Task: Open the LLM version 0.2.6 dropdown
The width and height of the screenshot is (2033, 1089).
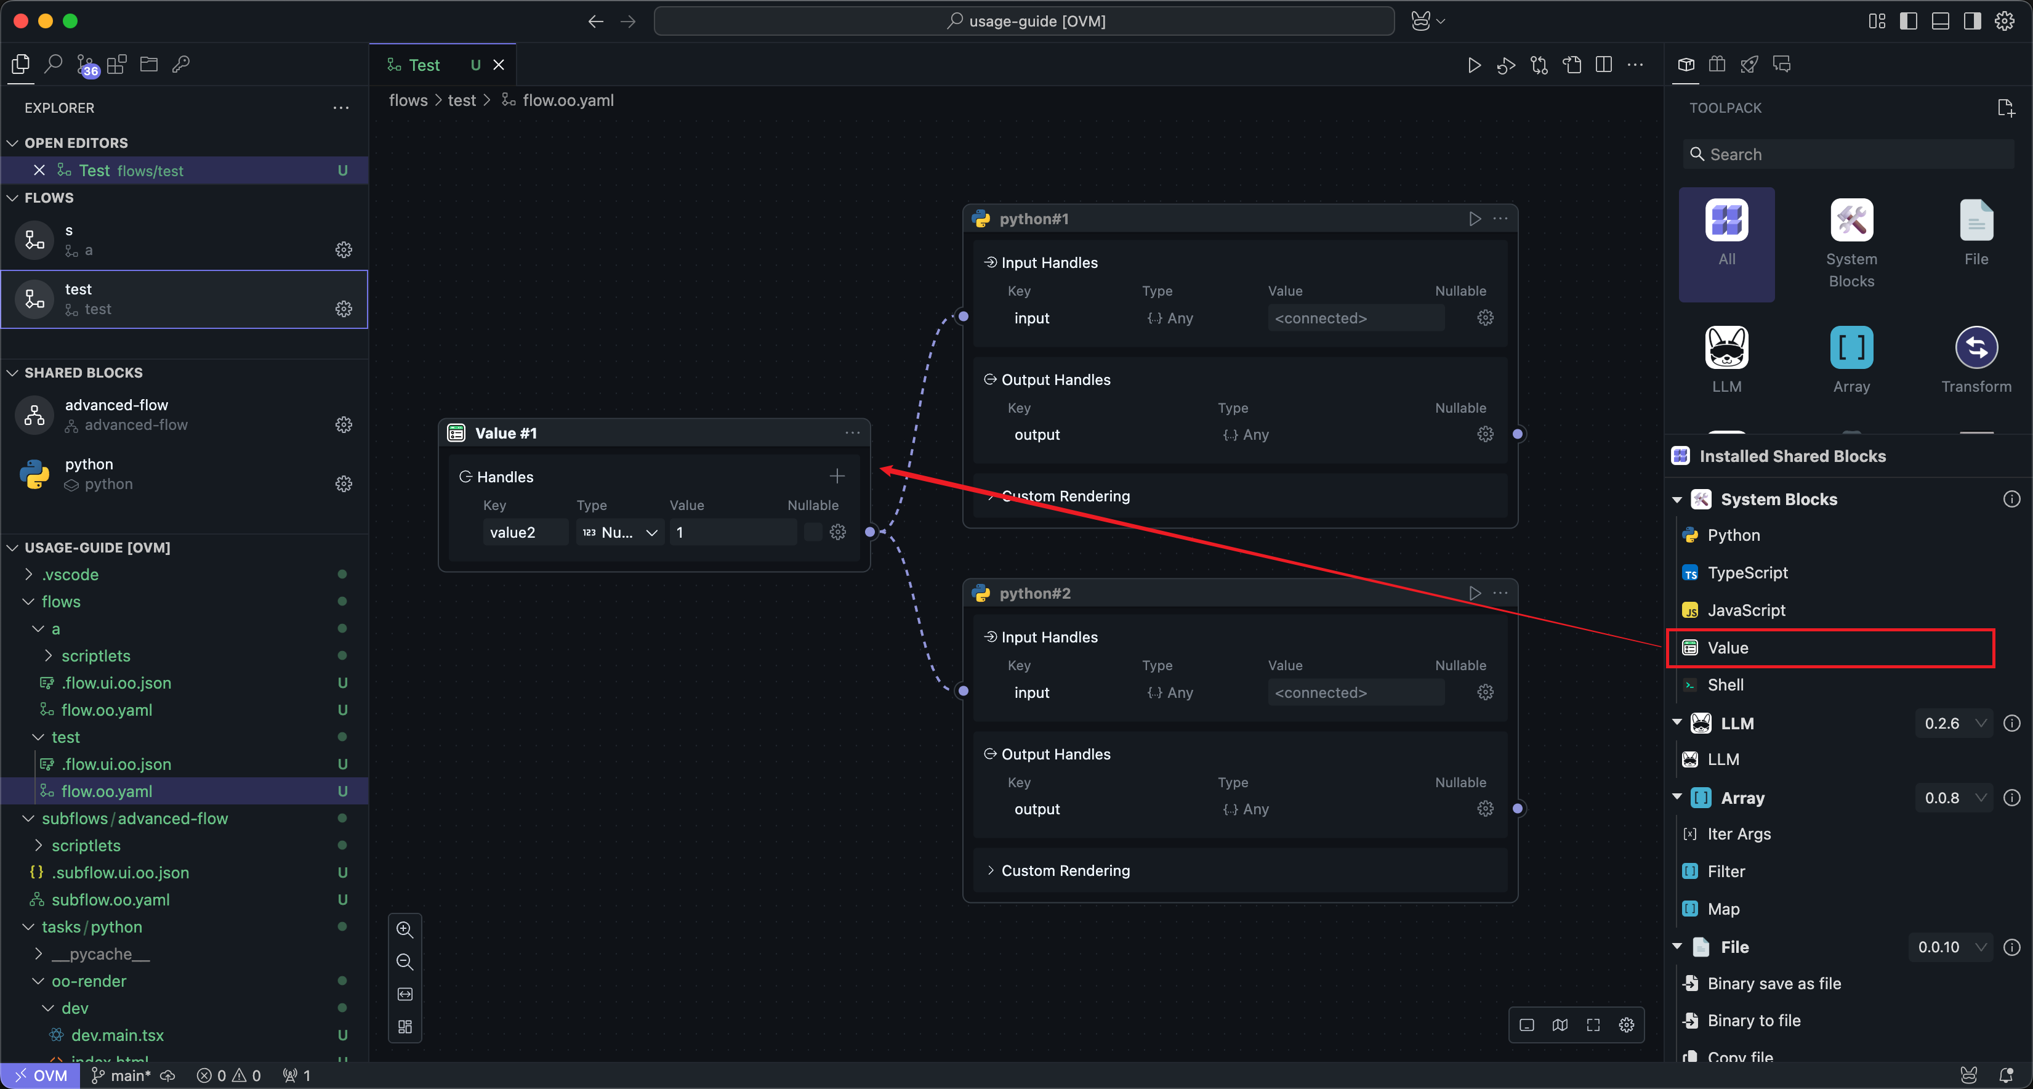Action: click(1954, 723)
